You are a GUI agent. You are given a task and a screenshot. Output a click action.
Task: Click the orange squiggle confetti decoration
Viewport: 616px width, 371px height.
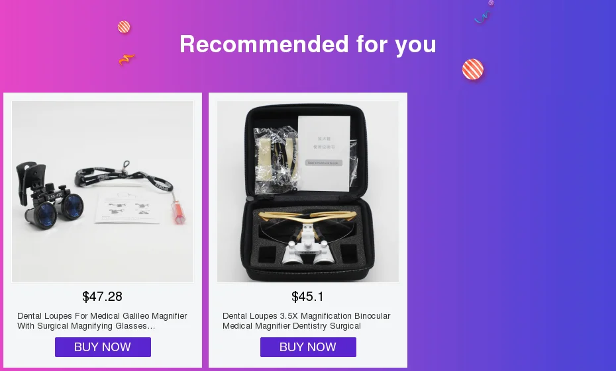(127, 60)
